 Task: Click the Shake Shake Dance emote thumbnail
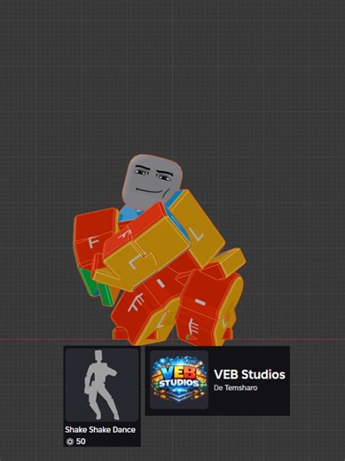(x=102, y=385)
